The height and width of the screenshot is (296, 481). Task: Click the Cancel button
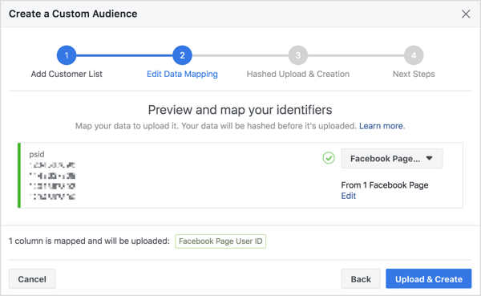32,279
